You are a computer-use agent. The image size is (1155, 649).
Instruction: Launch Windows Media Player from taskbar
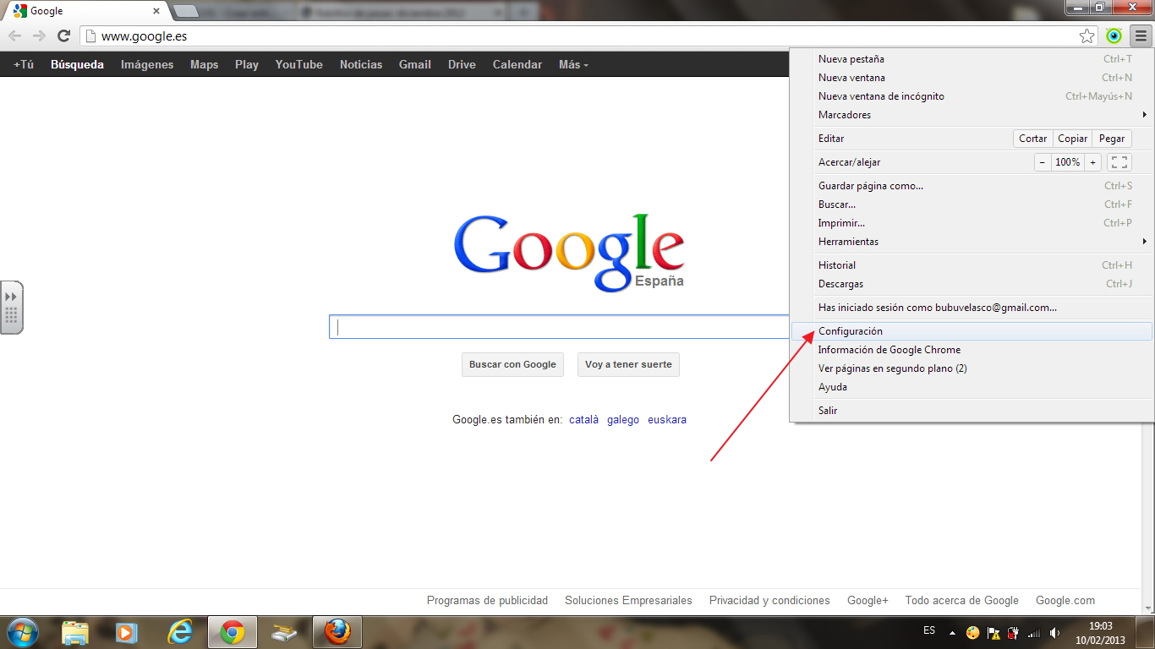click(x=127, y=632)
